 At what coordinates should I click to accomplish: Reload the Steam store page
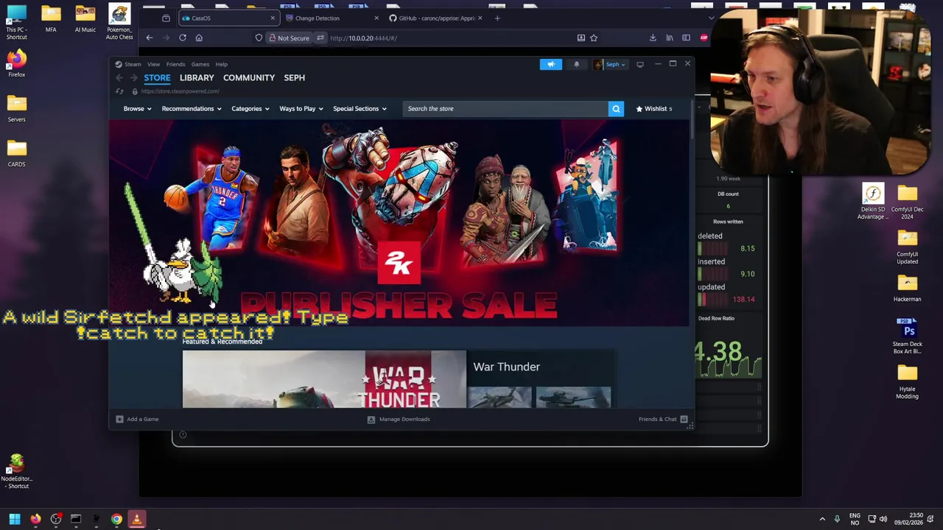pyautogui.click(x=119, y=91)
